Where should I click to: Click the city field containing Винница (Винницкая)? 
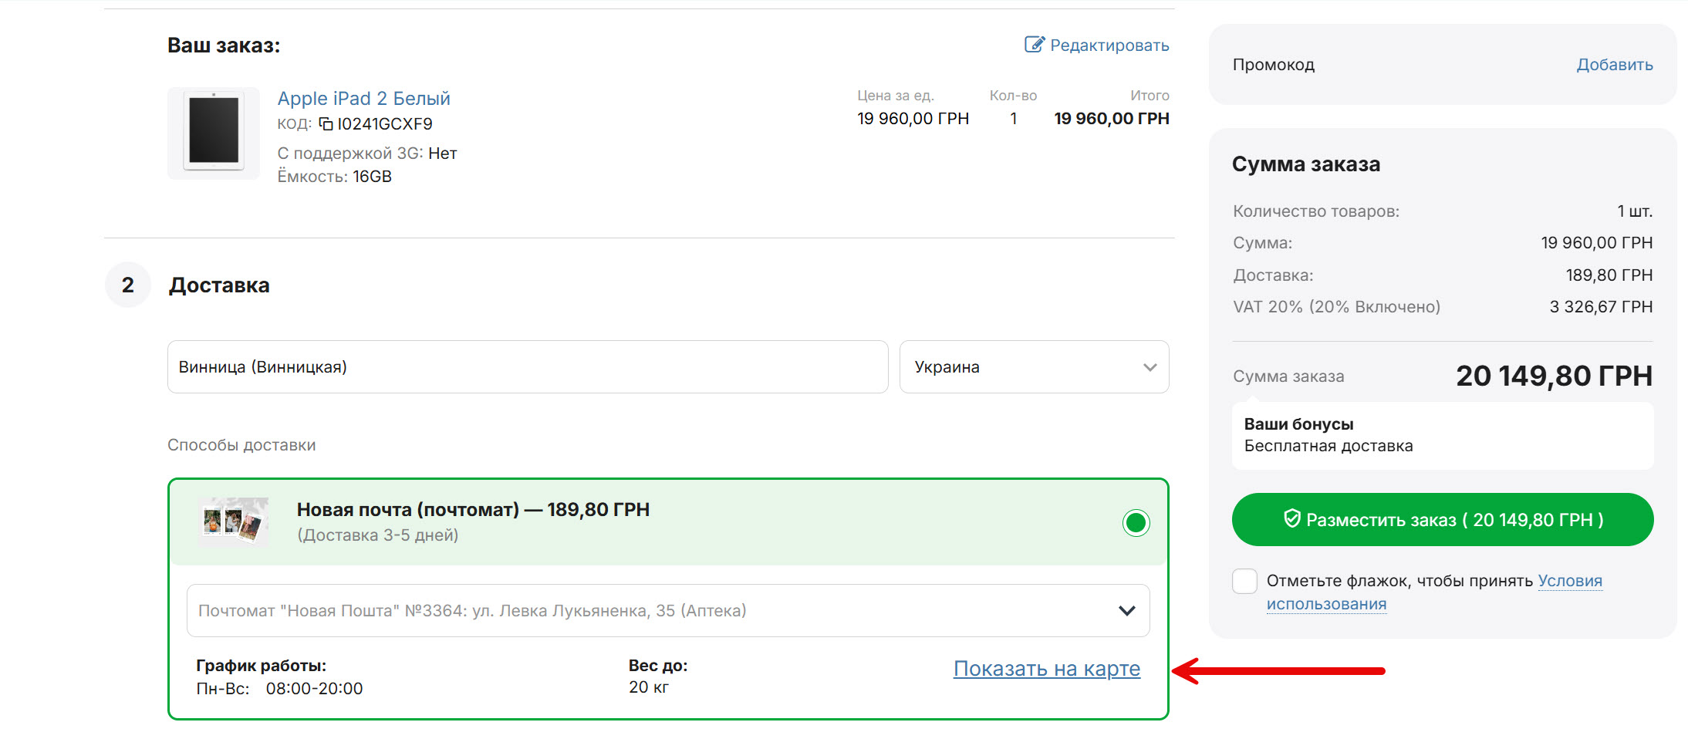tap(528, 367)
